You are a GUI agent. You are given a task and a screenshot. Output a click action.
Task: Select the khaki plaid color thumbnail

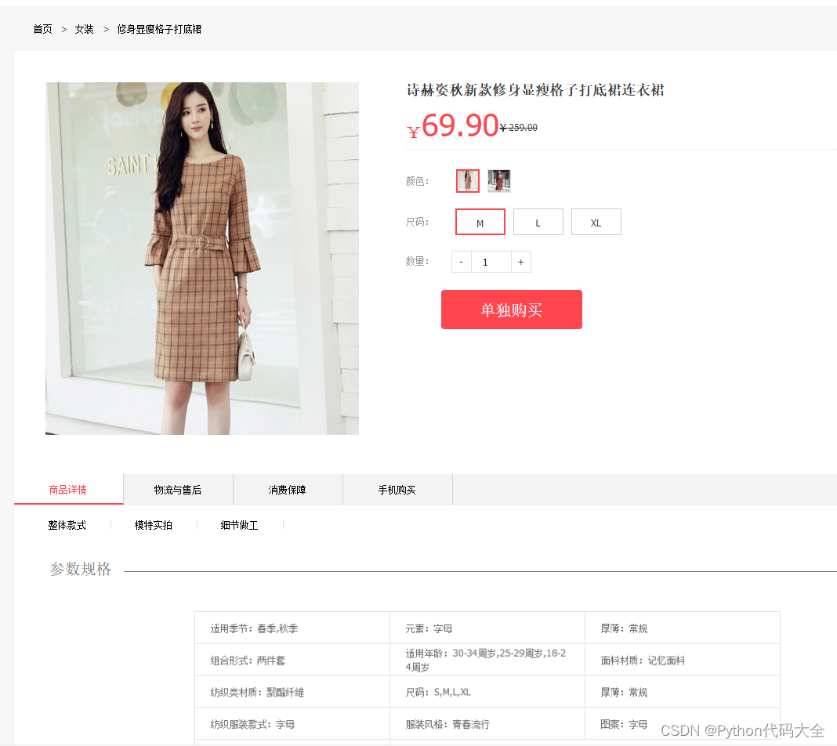tap(468, 181)
